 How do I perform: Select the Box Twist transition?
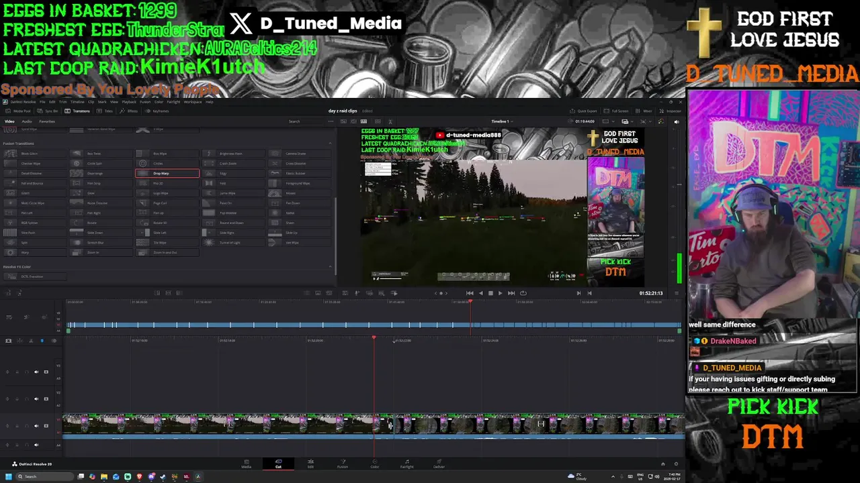click(101, 154)
